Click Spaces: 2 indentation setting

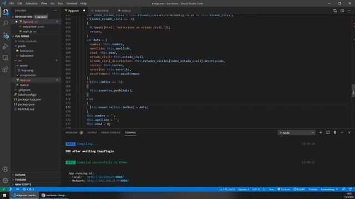click(x=244, y=189)
